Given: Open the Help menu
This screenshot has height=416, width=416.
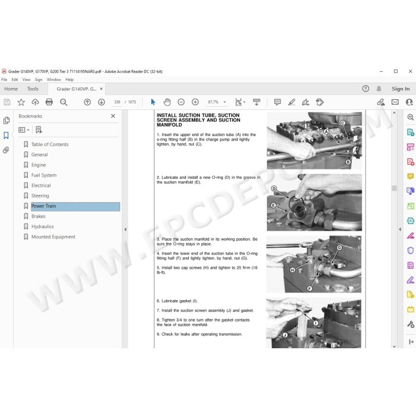Looking at the screenshot, I should (x=70, y=80).
